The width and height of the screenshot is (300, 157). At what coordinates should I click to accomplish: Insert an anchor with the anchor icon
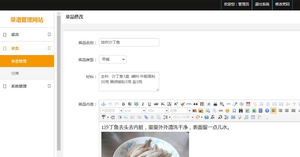104,104
